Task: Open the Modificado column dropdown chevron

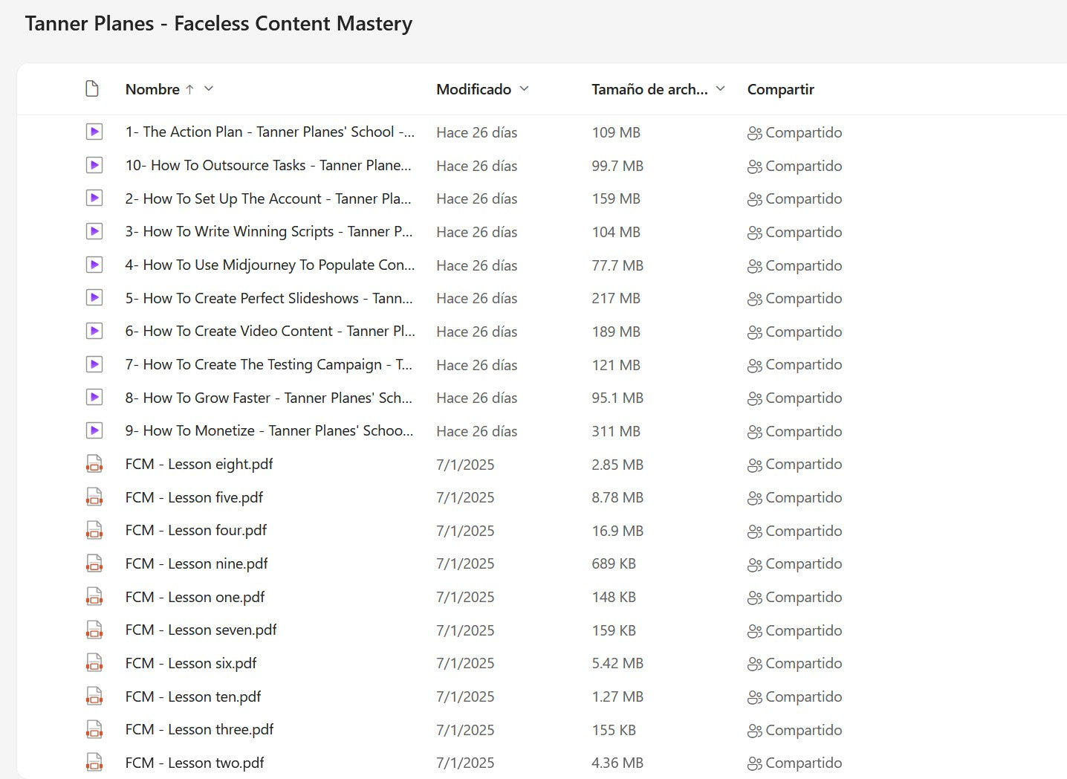Action: pyautogui.click(x=524, y=88)
